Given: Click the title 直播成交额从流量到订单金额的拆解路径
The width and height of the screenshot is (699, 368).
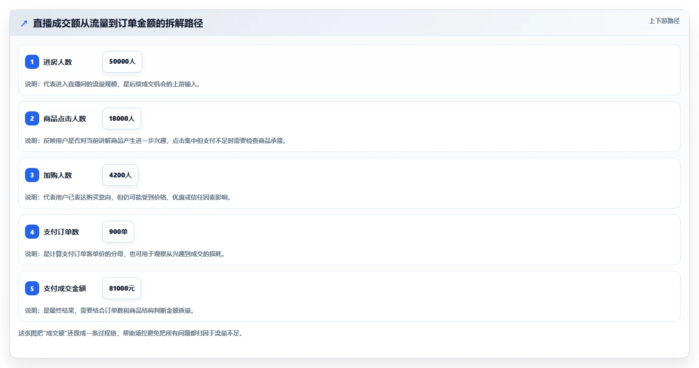Looking at the screenshot, I should [x=118, y=24].
